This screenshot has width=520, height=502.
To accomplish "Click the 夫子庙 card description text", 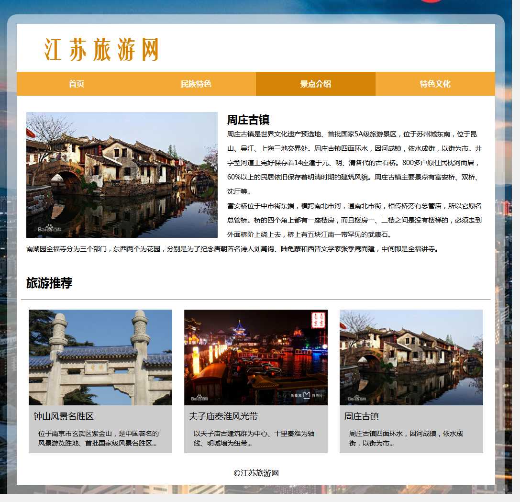I will (x=254, y=438).
